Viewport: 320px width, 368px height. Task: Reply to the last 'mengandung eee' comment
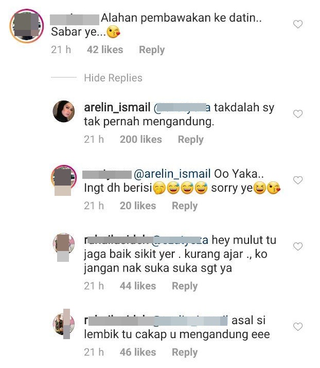point(185,353)
